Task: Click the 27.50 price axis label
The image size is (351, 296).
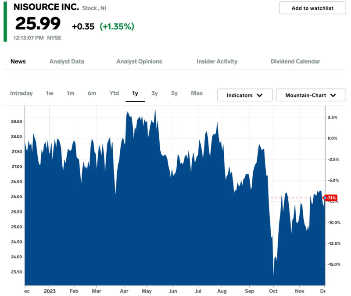Action: pyautogui.click(x=17, y=151)
